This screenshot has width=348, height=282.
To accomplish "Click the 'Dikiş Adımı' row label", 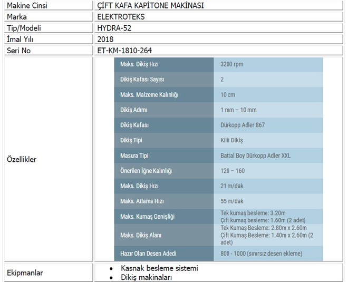I will pos(133,110).
